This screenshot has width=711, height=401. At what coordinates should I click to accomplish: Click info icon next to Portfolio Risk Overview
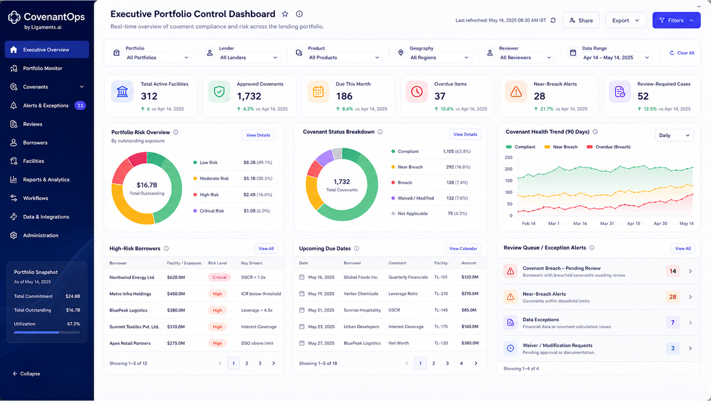click(176, 132)
